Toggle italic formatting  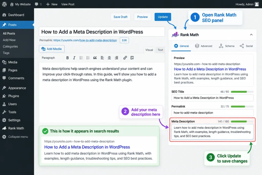click(x=74, y=58)
